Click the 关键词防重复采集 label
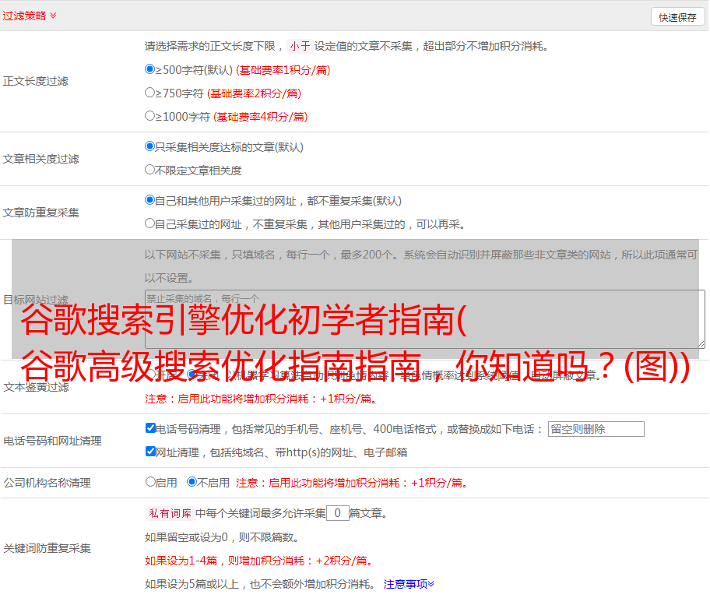 coord(47,548)
